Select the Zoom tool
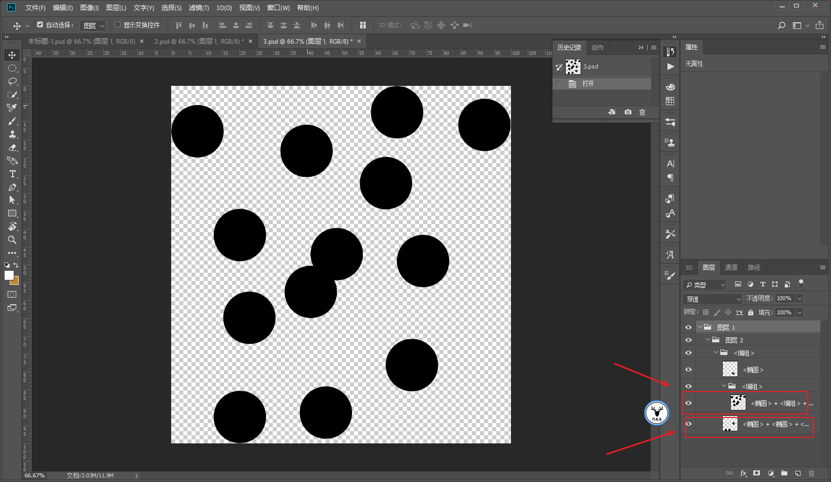 [x=12, y=240]
